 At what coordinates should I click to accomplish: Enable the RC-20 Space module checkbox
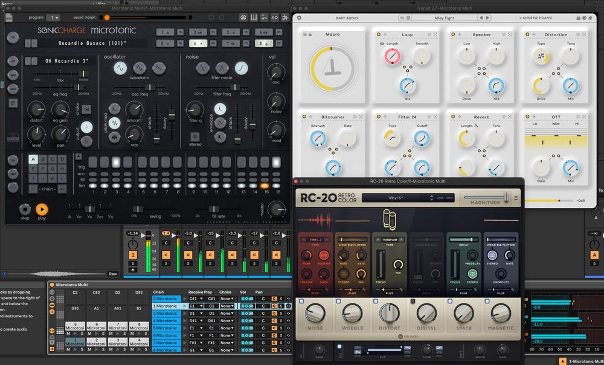450,301
